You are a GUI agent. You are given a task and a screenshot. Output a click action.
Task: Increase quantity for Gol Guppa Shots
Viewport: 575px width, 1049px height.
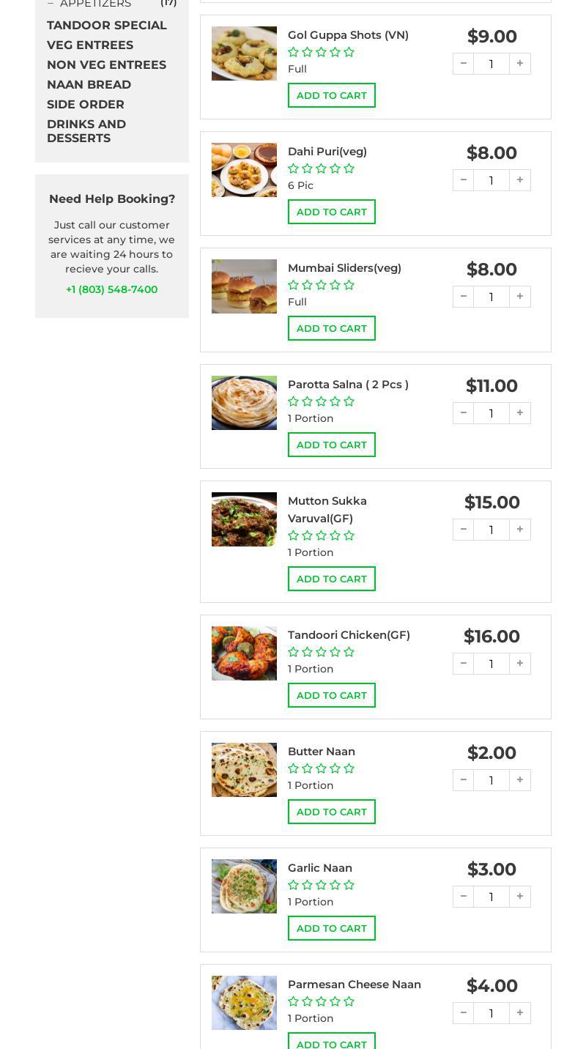(x=519, y=64)
